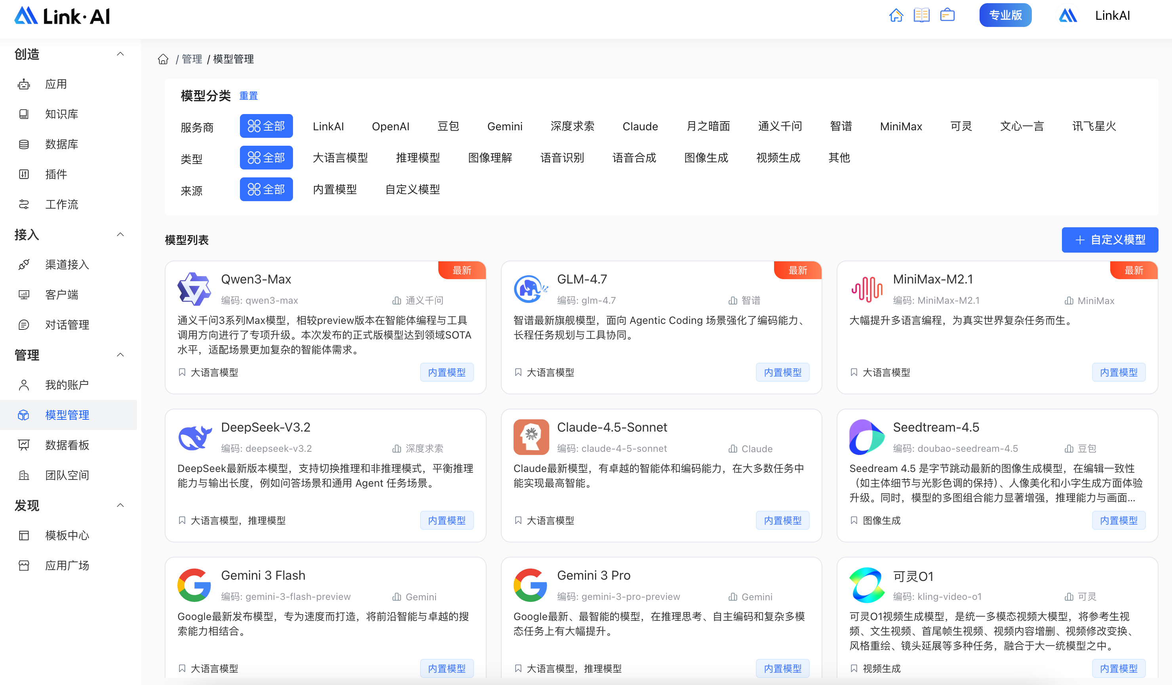Click the Qwen3-Max model logo
This screenshot has width=1172, height=685.
[194, 289]
